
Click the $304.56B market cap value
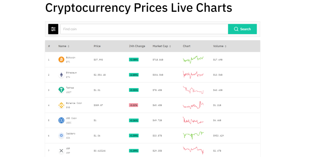(158, 75)
